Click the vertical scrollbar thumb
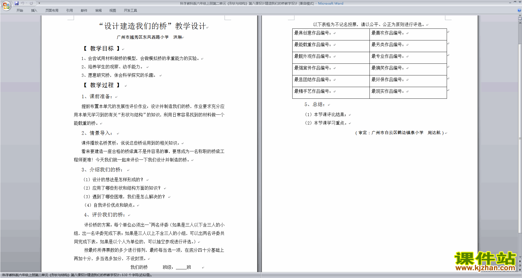The image size is (522, 278). [x=520, y=138]
